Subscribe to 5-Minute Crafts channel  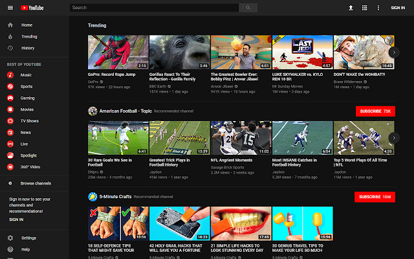point(375,196)
